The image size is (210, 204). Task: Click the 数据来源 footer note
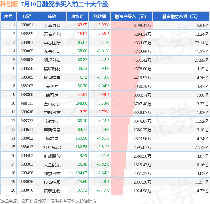click(48, 201)
